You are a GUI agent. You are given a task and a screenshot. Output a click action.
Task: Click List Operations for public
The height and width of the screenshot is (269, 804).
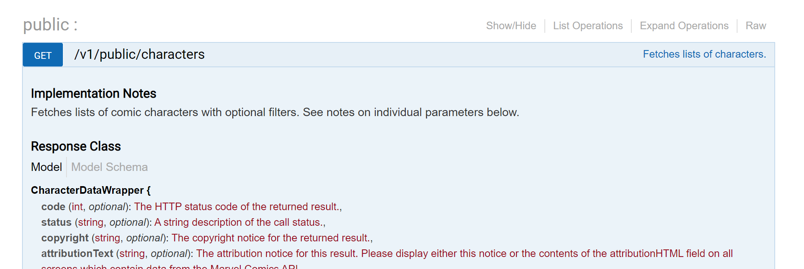point(588,26)
